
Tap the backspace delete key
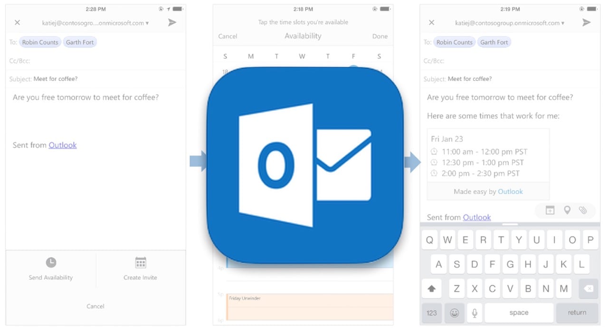point(589,289)
